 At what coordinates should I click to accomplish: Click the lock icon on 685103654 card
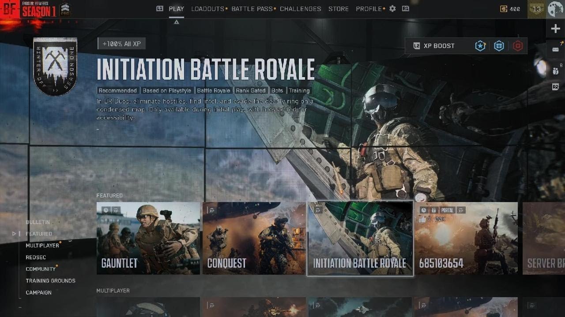coord(433,210)
